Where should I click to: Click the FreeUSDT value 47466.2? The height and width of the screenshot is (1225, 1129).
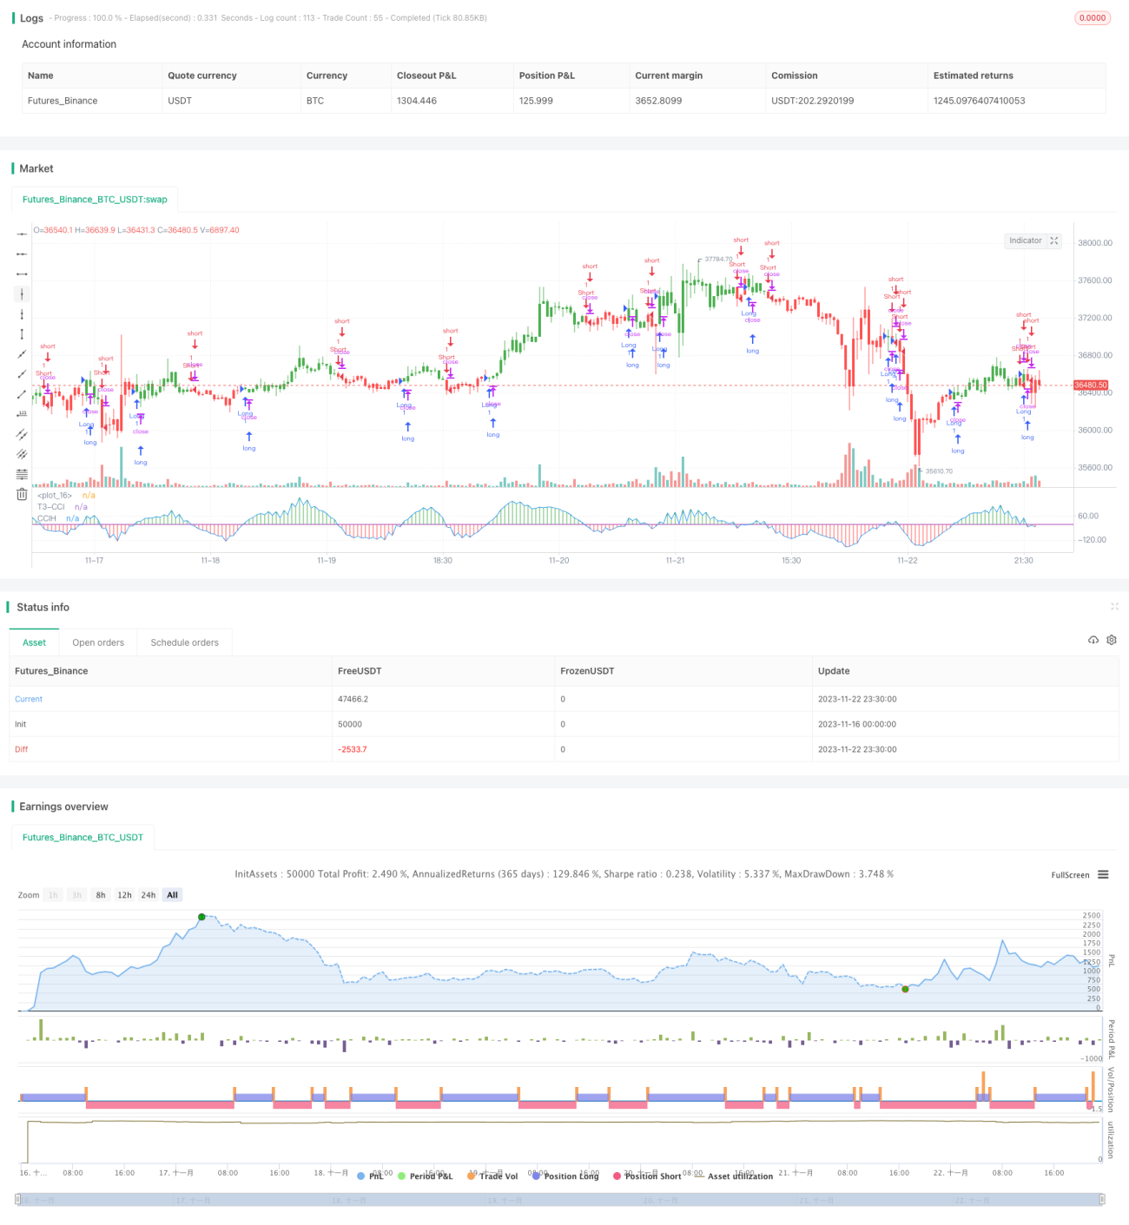coord(353,699)
